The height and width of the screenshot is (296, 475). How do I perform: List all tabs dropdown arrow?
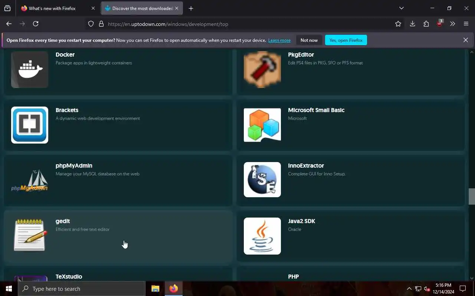coord(401,8)
